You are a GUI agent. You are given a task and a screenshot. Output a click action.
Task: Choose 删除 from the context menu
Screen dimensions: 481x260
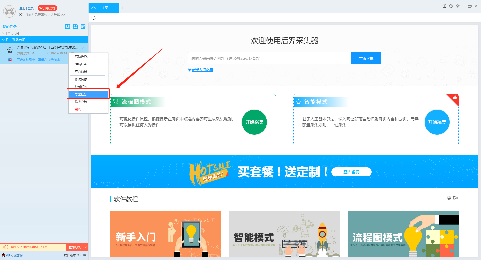(x=88, y=110)
